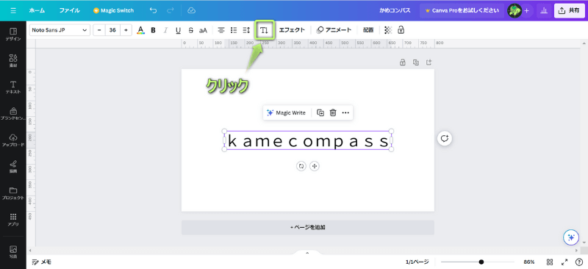Viewport: 588px width, 269px height.
Task: Toggle underline formatting
Action: point(178,30)
